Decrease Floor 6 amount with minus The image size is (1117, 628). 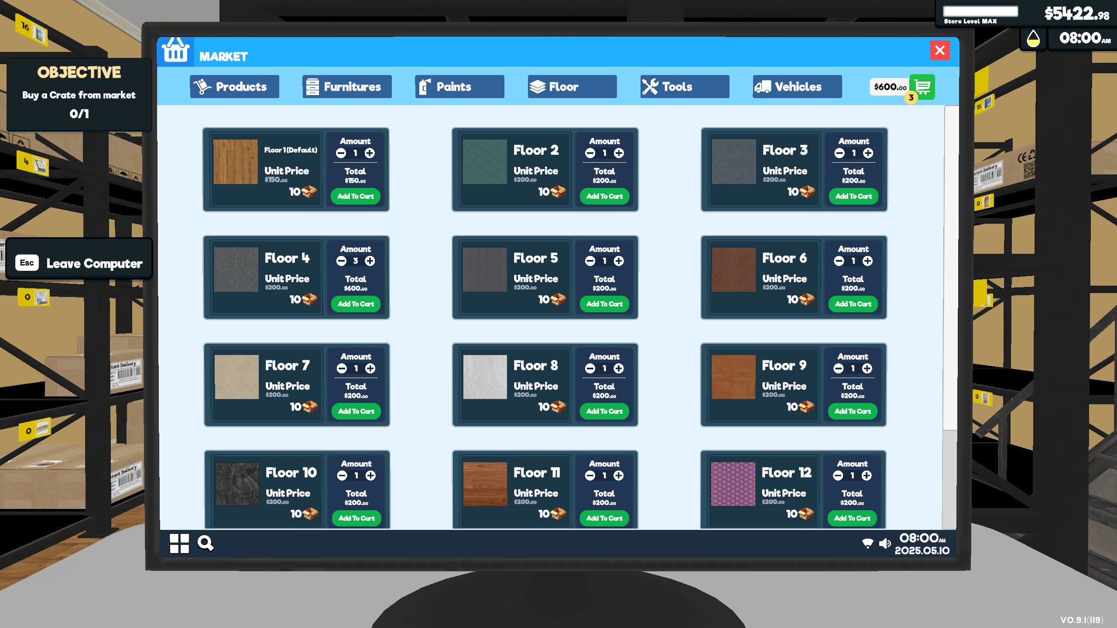coord(839,261)
